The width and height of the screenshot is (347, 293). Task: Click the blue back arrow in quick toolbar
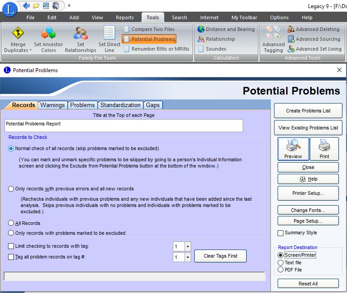tap(26, 5)
